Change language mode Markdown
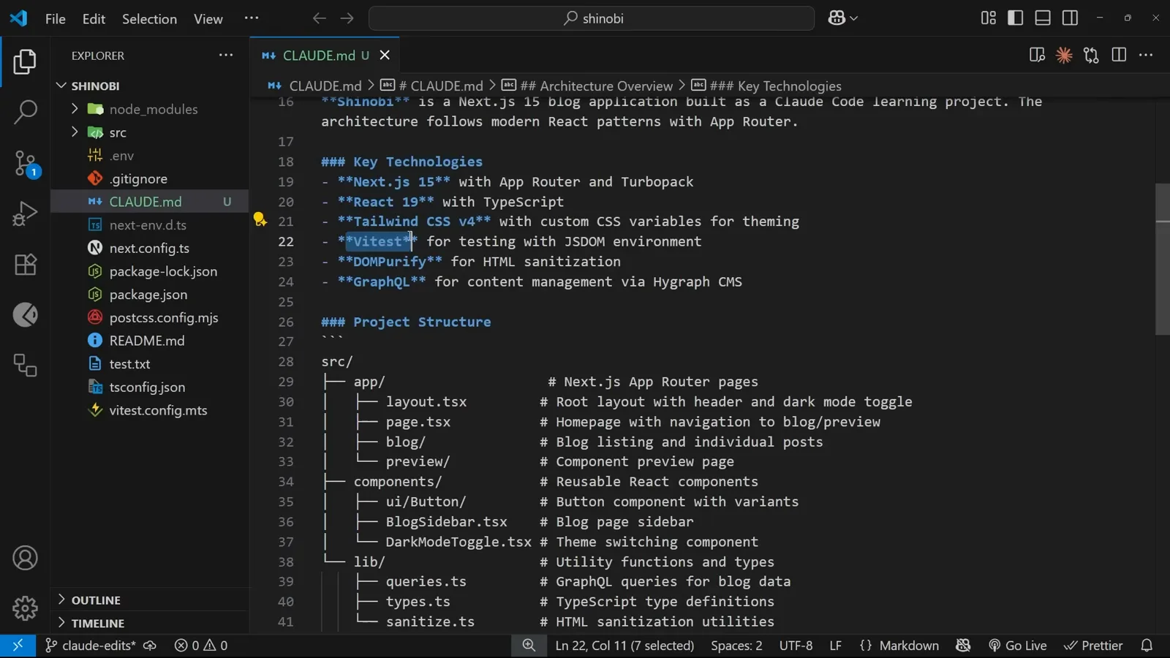 (899, 646)
